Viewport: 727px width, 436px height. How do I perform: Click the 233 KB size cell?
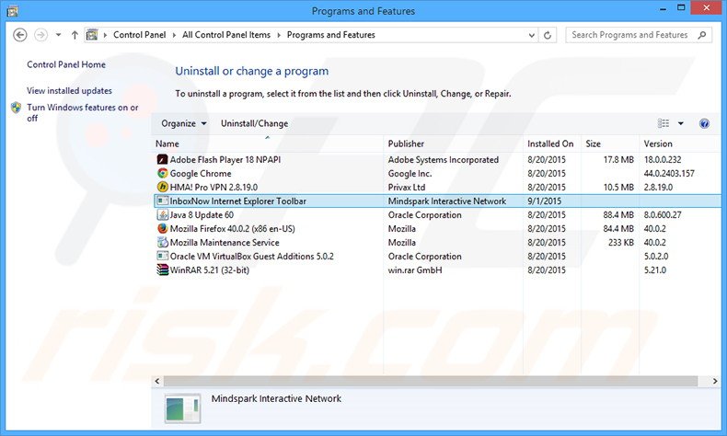[x=621, y=242]
